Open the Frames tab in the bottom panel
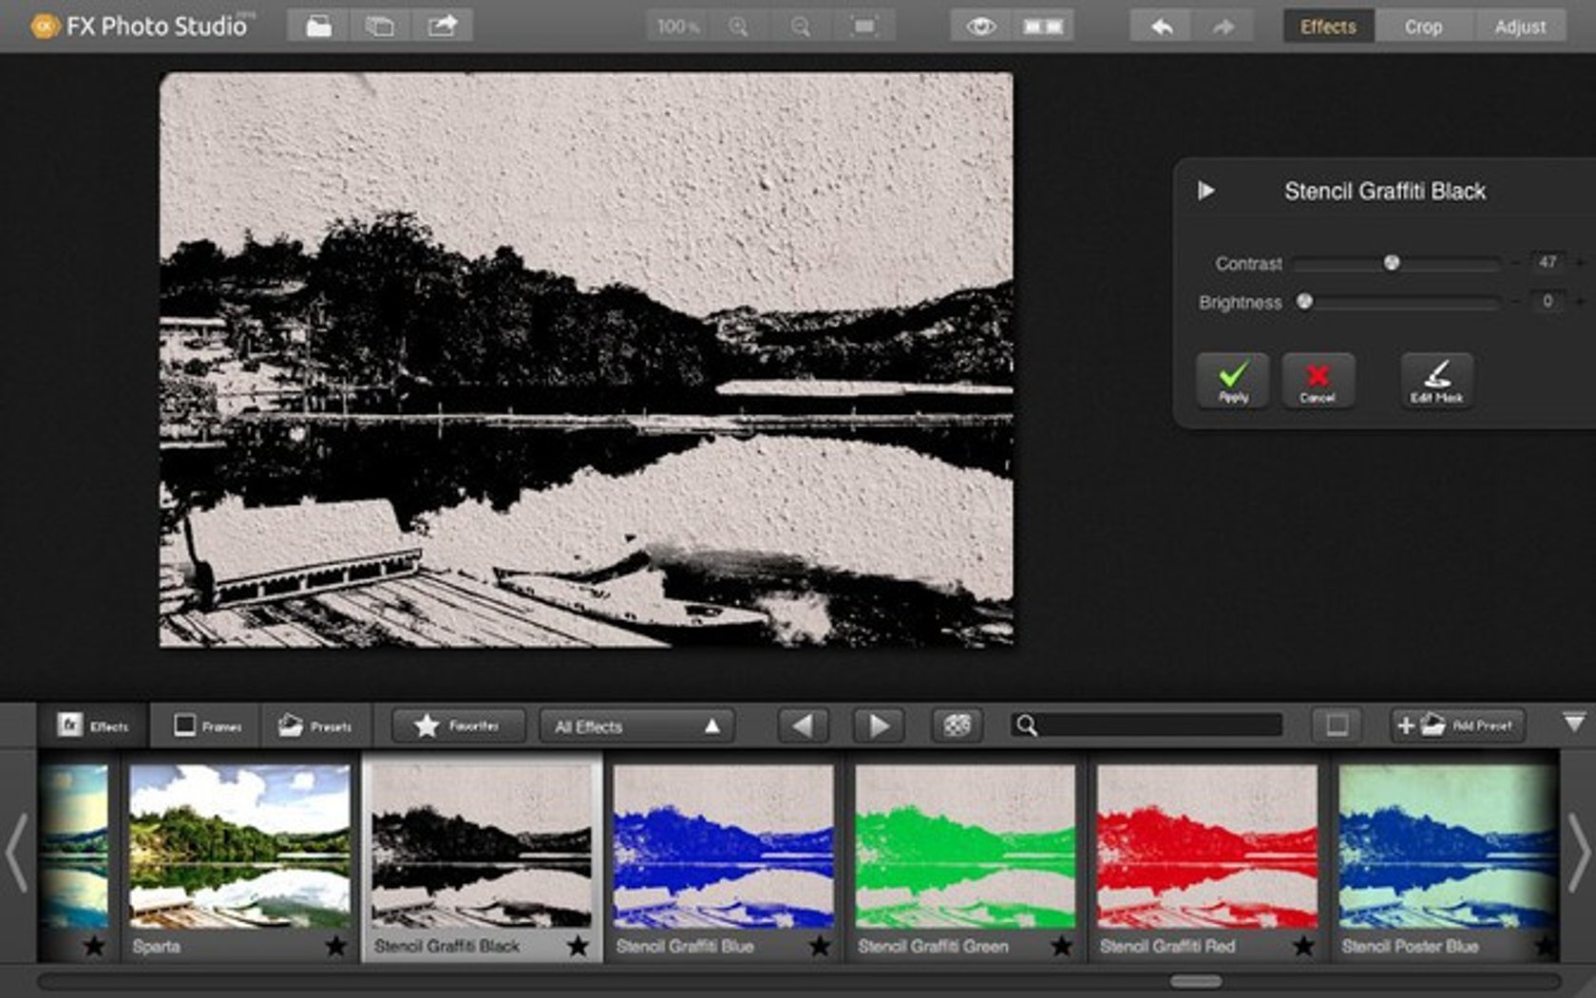Screen dimensions: 1596x998 (205, 725)
